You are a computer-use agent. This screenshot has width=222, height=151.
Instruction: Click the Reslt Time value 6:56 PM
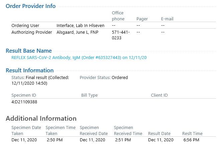coord(191,140)
